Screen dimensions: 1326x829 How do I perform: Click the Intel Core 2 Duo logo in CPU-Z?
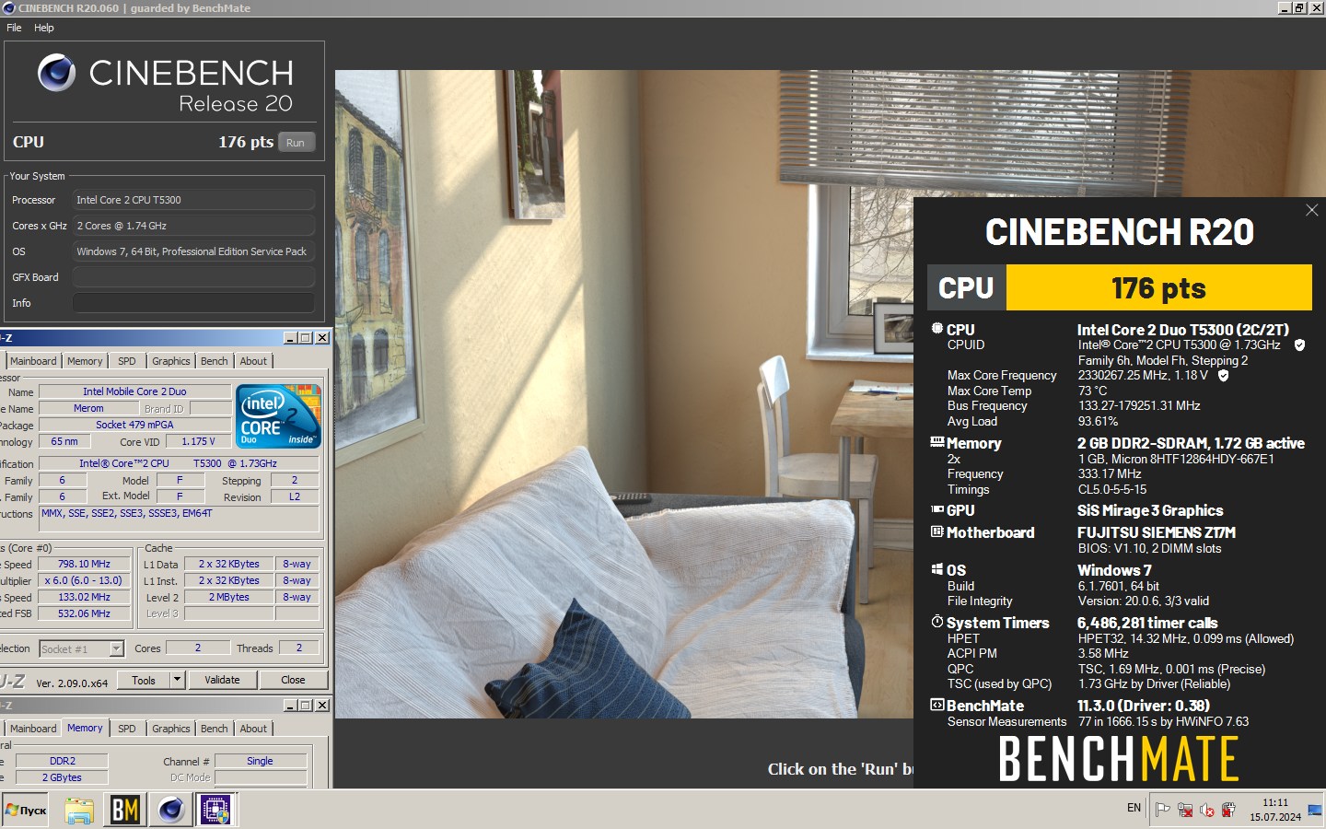(279, 415)
